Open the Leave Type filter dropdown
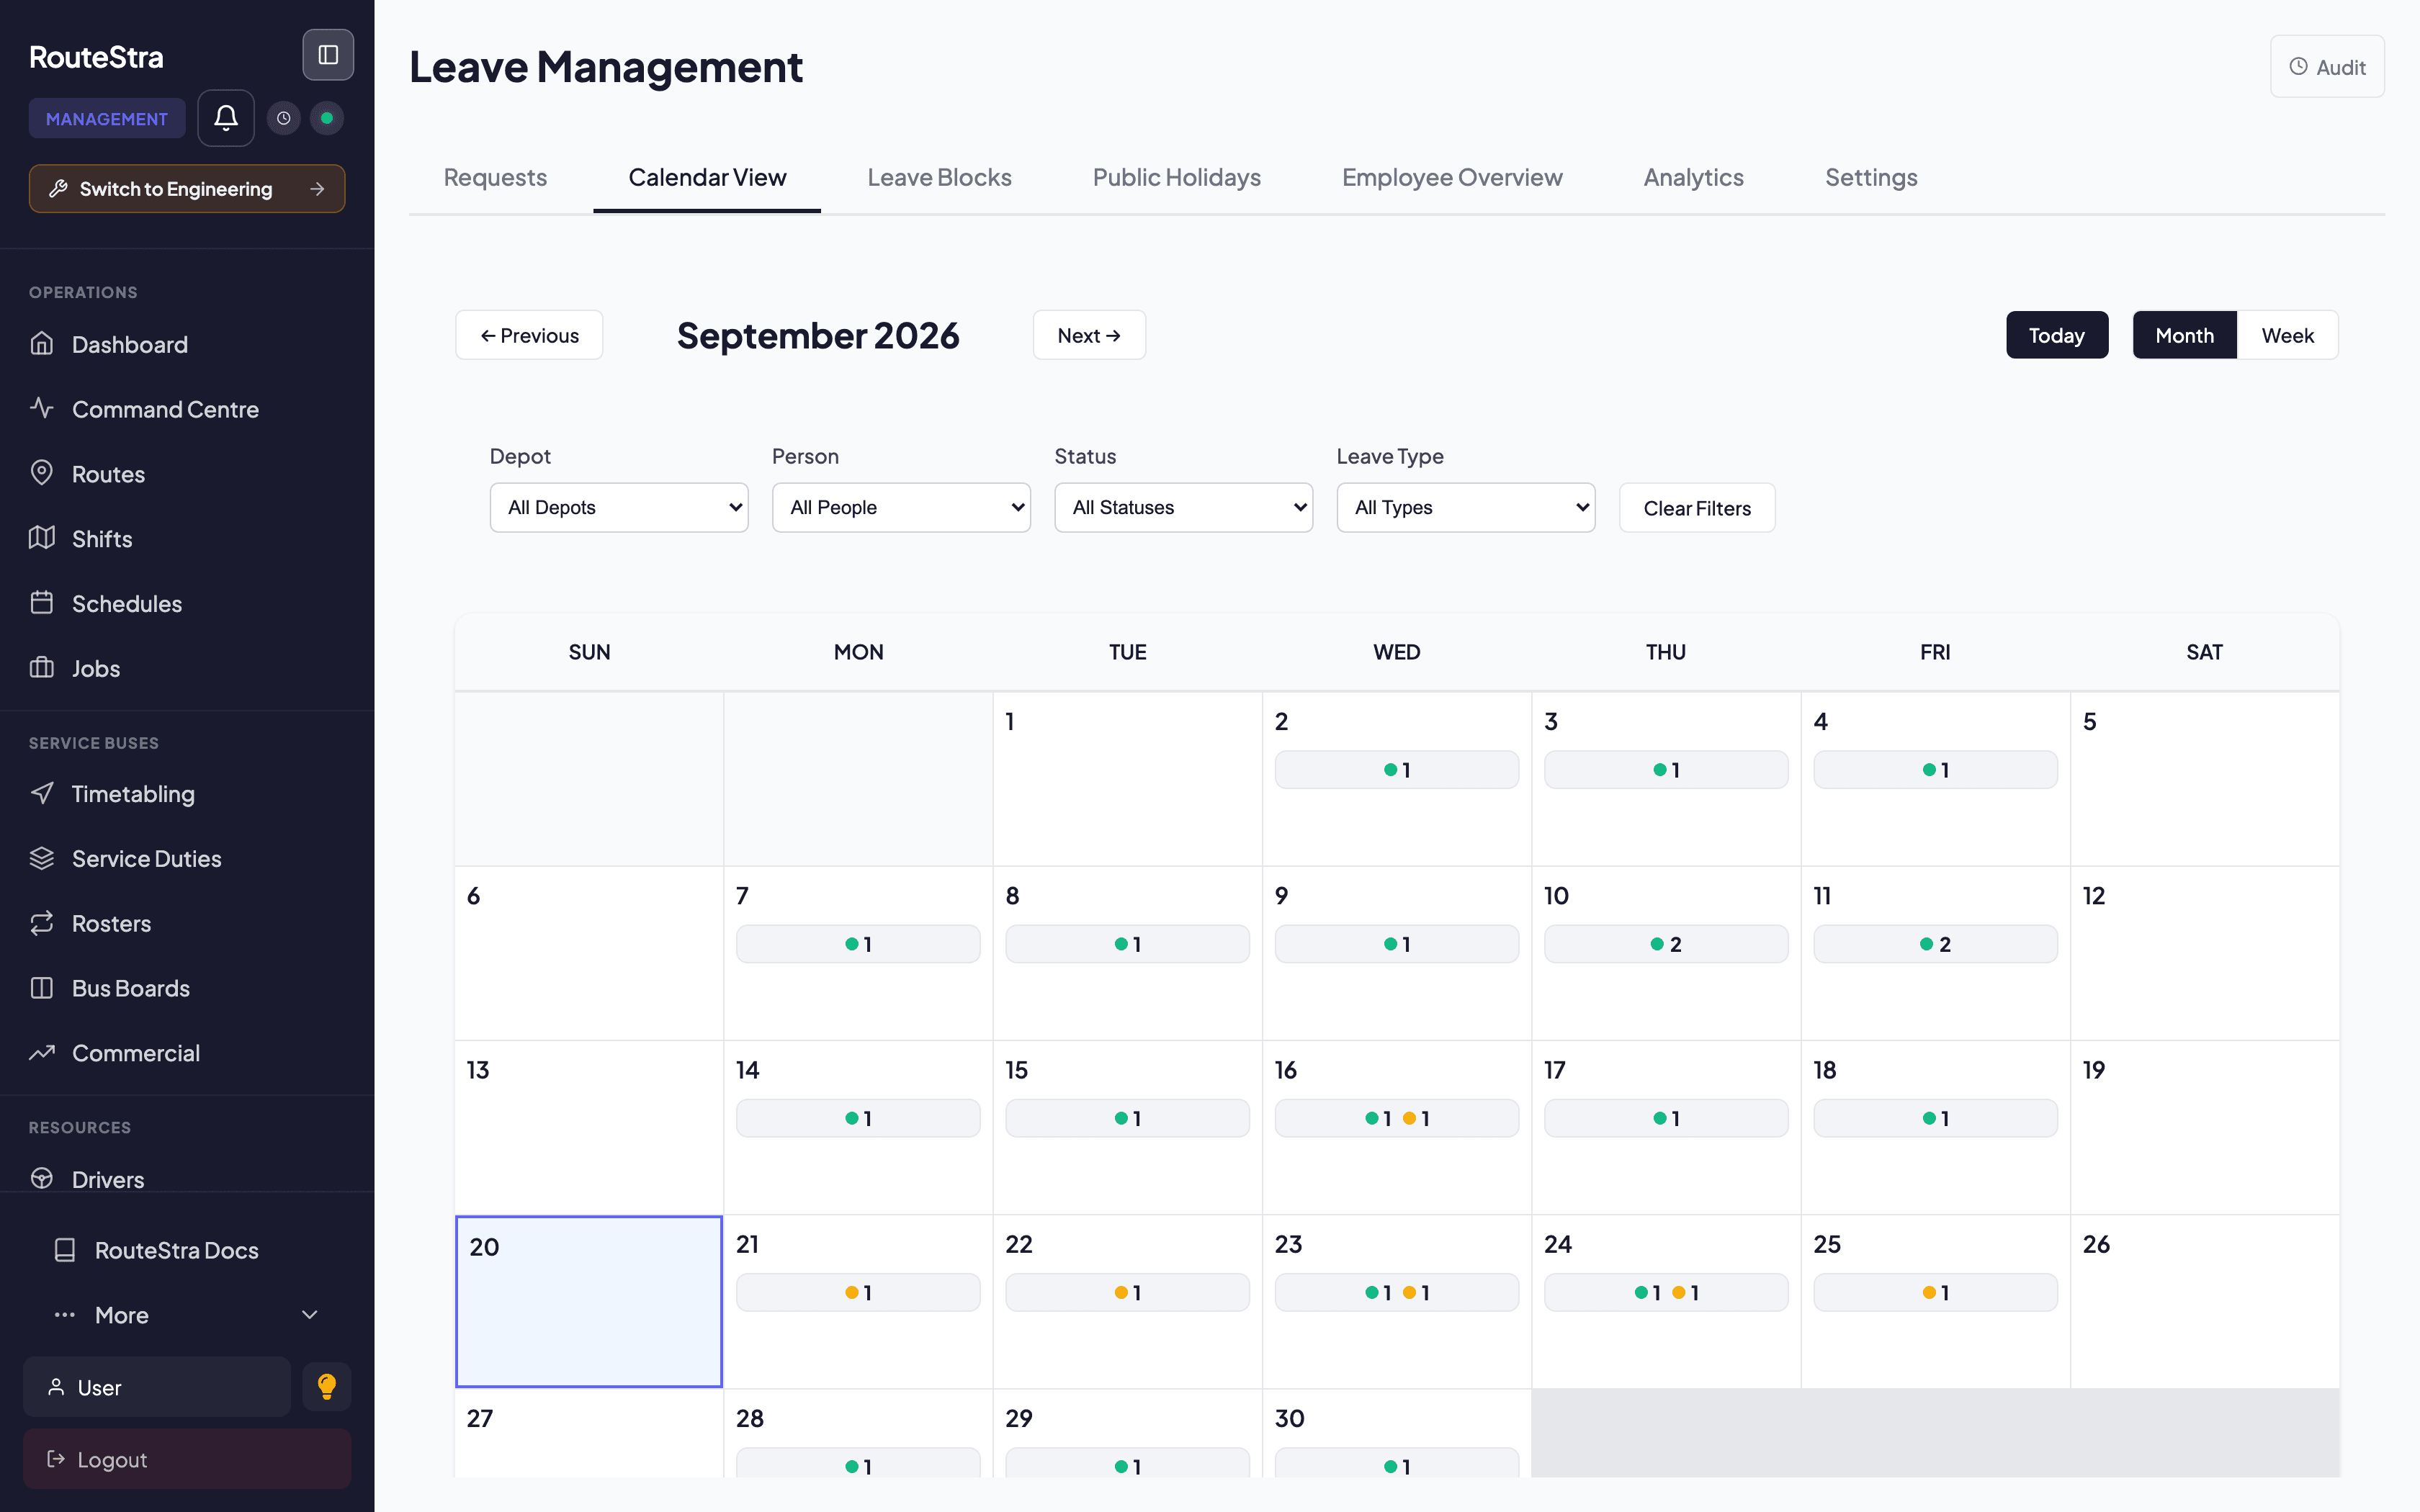The height and width of the screenshot is (1512, 2420). [x=1466, y=508]
